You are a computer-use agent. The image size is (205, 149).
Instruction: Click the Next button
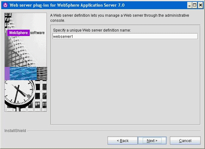pyautogui.click(x=152, y=140)
